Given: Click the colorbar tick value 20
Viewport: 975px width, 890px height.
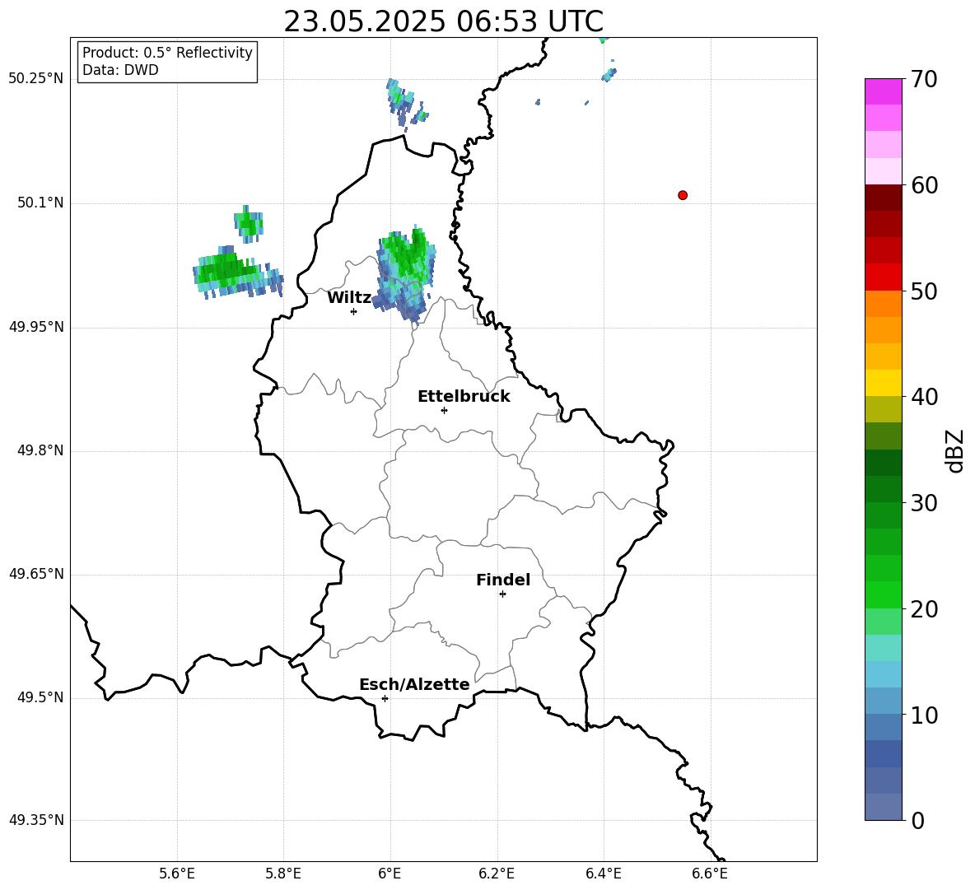Looking at the screenshot, I should 925,609.
